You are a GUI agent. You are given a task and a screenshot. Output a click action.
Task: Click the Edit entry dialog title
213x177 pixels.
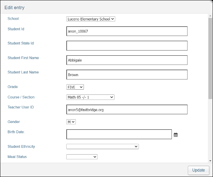15,7
